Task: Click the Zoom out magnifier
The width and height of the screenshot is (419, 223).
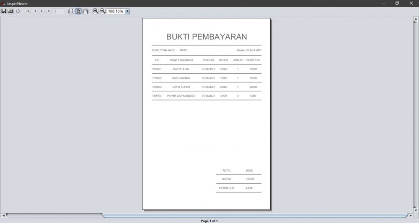Action: coord(103,11)
